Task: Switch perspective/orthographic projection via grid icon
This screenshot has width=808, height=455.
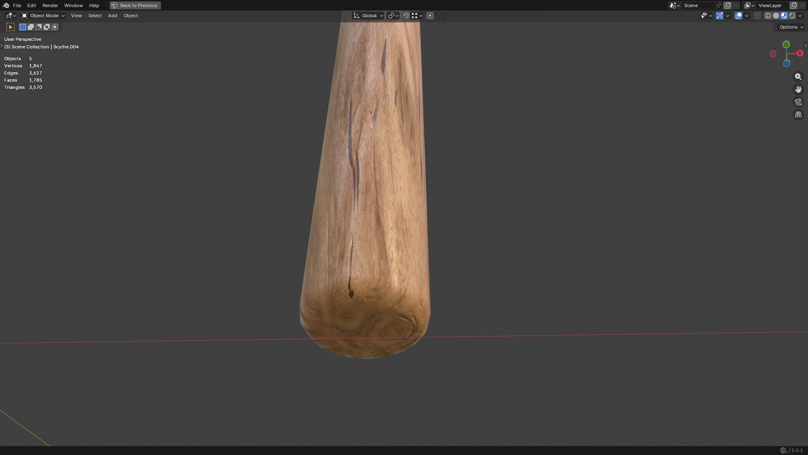Action: pos(798,115)
